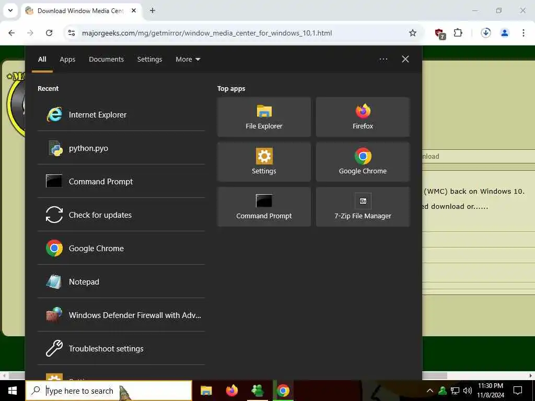Open Chrome three-dot menu
This screenshot has width=535, height=401.
tap(523, 33)
